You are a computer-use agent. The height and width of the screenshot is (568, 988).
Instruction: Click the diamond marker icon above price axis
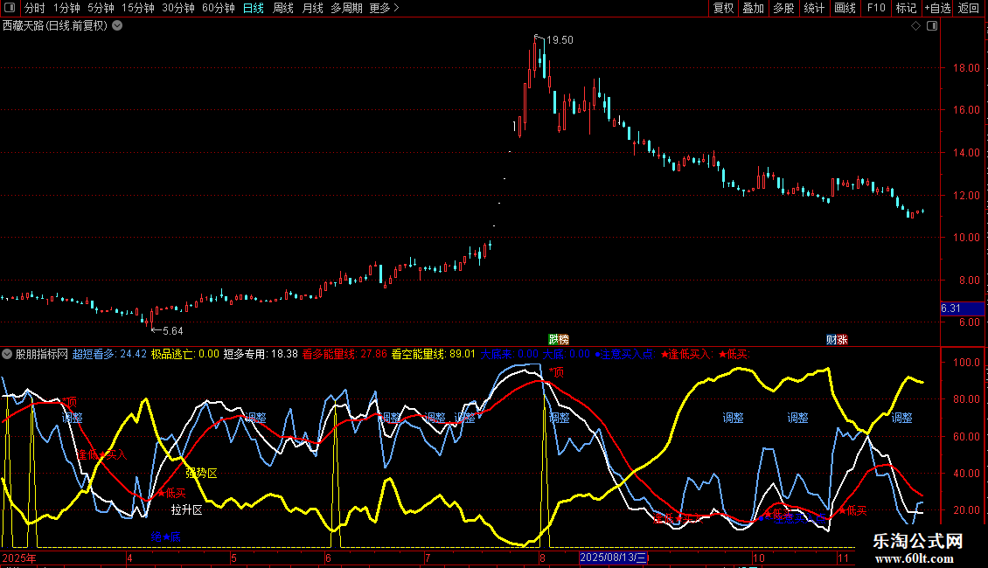click(x=916, y=26)
